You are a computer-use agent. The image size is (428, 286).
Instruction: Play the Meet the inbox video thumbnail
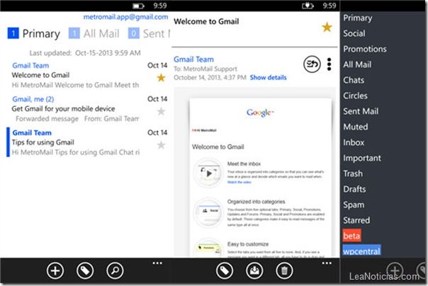pos(209,173)
